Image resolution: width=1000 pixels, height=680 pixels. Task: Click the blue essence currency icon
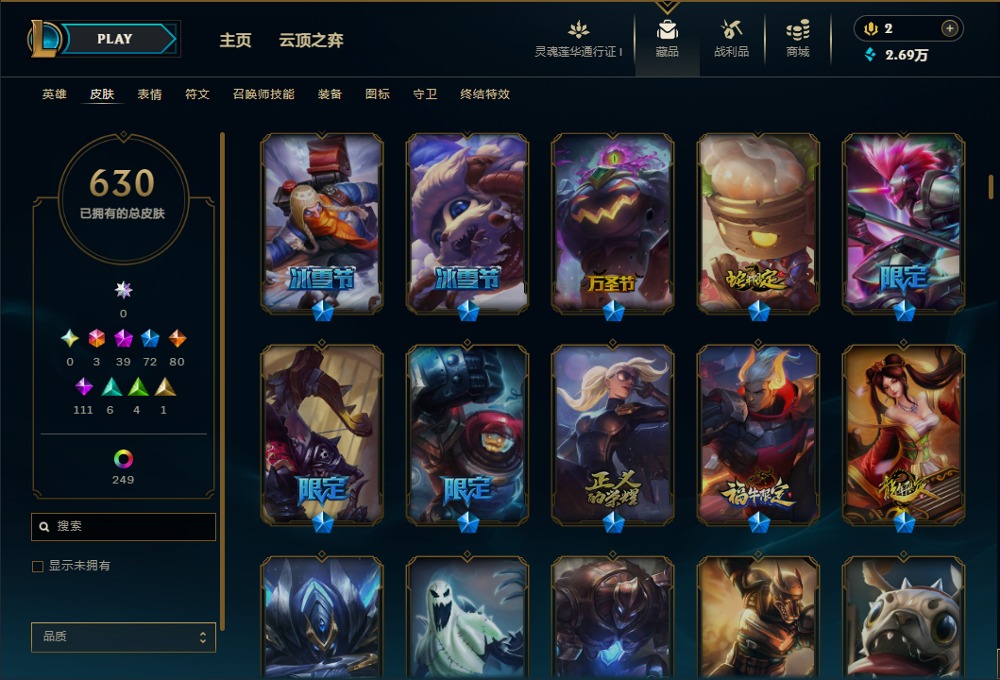pyautogui.click(x=870, y=55)
